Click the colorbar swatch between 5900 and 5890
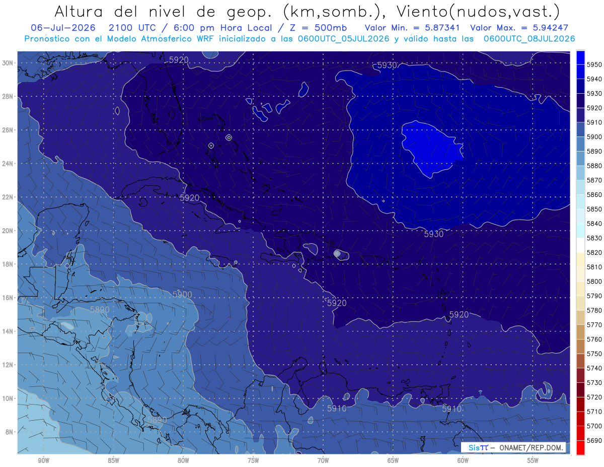This screenshot has width=604, height=467. coord(580,144)
